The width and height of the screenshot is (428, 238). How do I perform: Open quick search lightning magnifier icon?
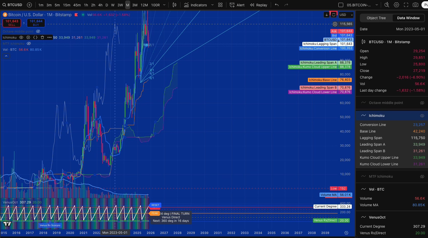pyautogui.click(x=387, y=5)
